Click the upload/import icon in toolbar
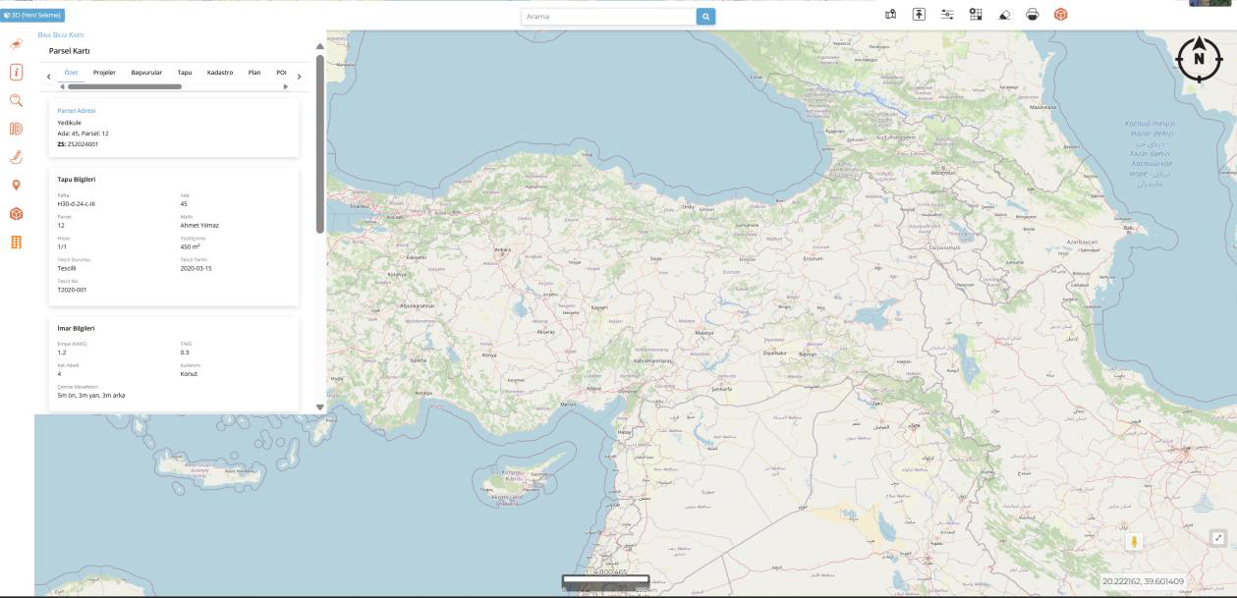 point(920,15)
